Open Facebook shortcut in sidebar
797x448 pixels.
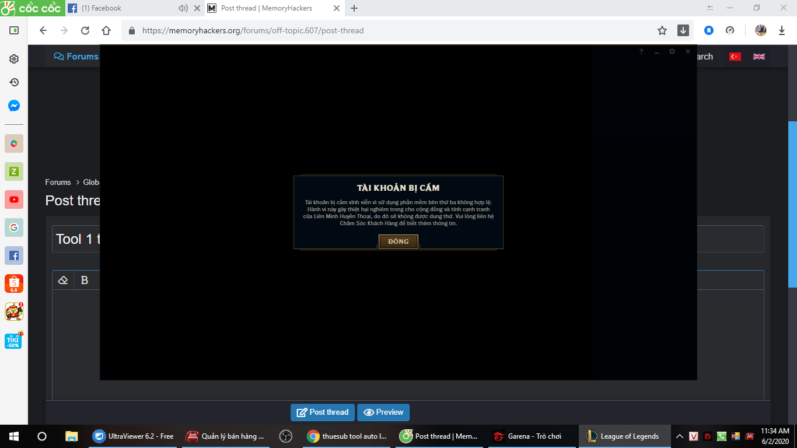(x=14, y=256)
